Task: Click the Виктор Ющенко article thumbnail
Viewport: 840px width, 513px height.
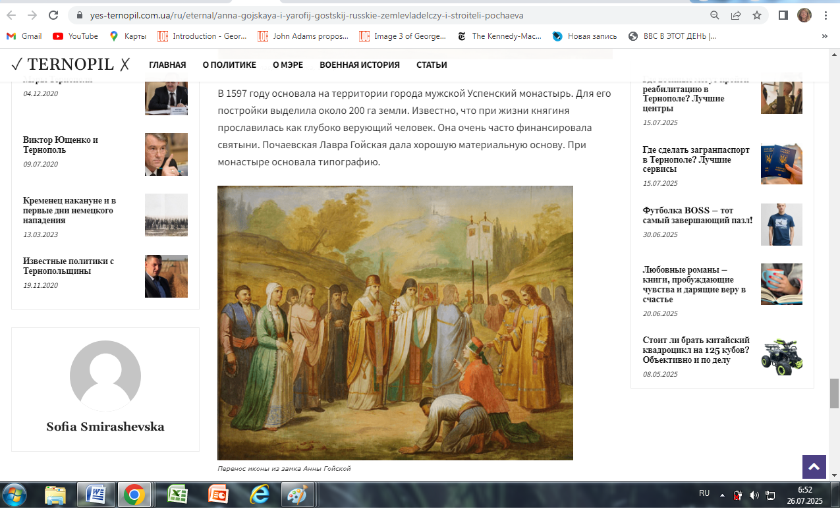Action: click(x=166, y=154)
